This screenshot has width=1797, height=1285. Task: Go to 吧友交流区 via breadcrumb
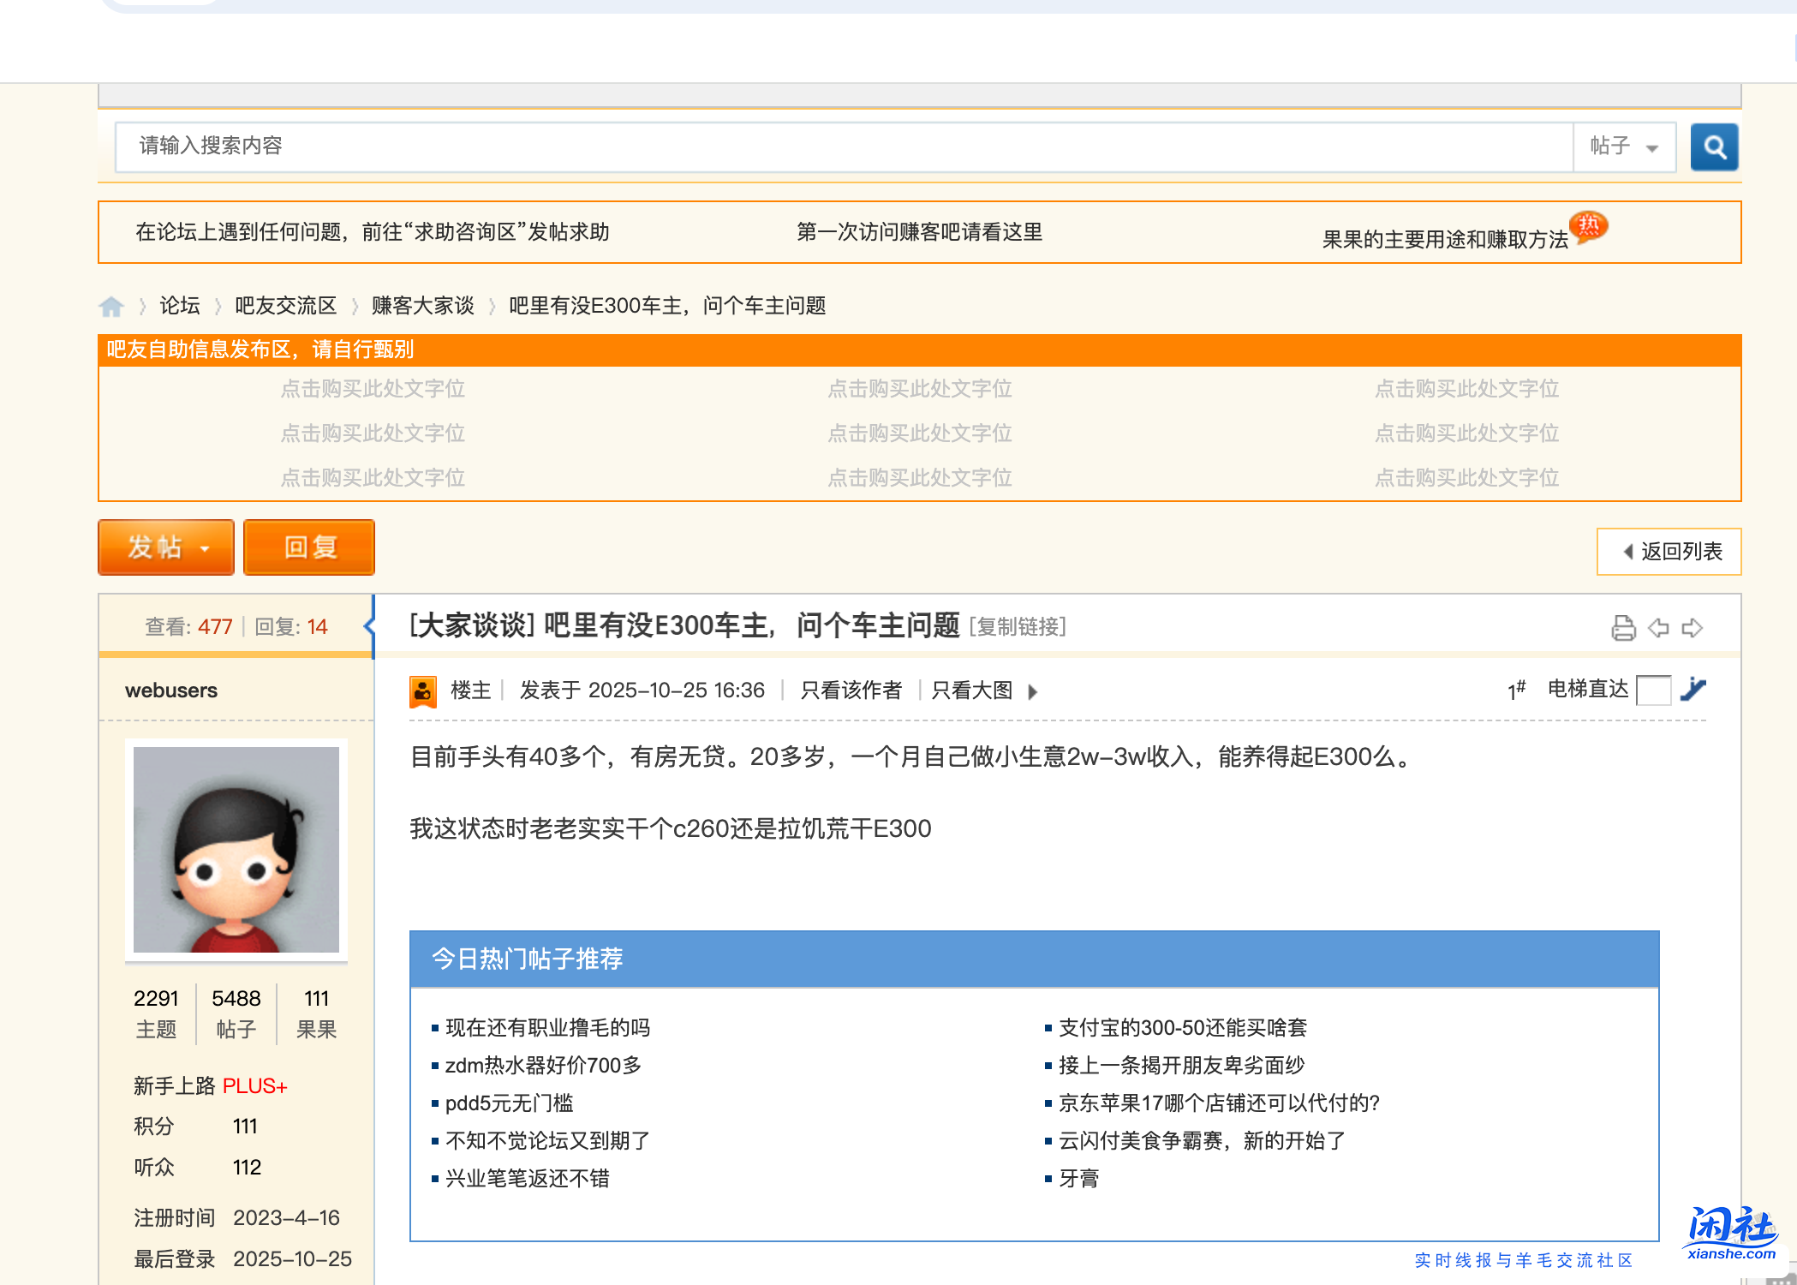point(284,306)
